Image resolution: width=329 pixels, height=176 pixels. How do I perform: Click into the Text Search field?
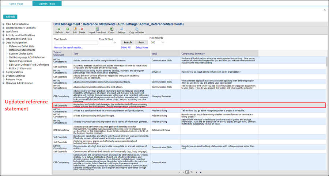coord(76,43)
